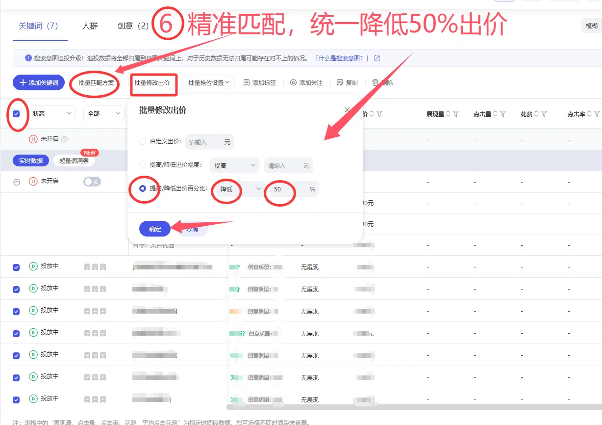Open the 状态 dropdown
The height and width of the screenshot is (425, 602).
[x=52, y=113]
